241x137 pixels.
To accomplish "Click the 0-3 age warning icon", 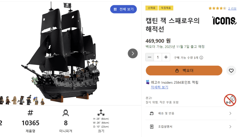I will 230,100.
